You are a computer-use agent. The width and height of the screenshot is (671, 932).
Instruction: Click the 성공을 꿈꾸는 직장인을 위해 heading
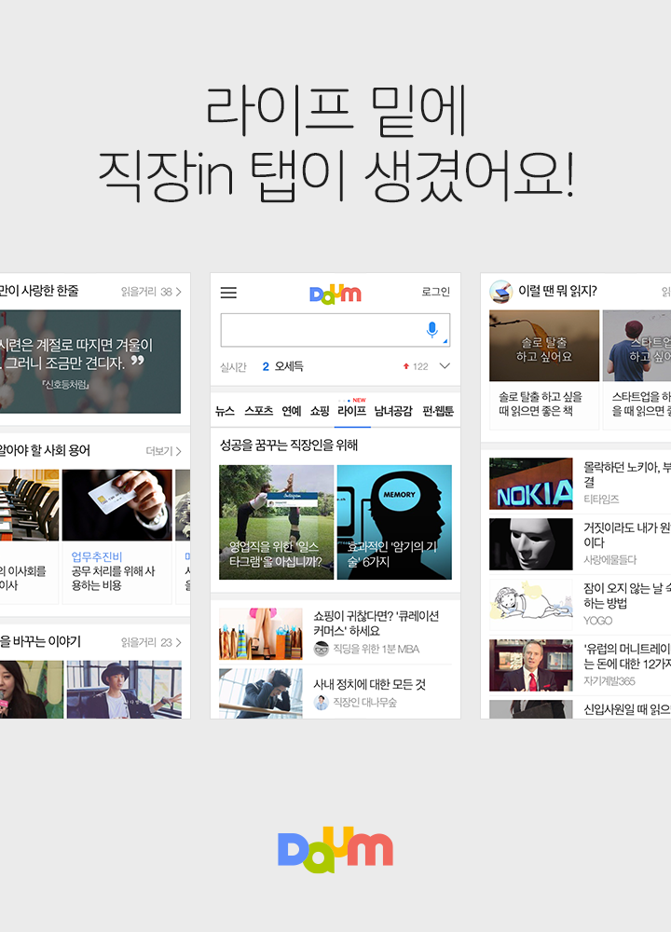289,445
